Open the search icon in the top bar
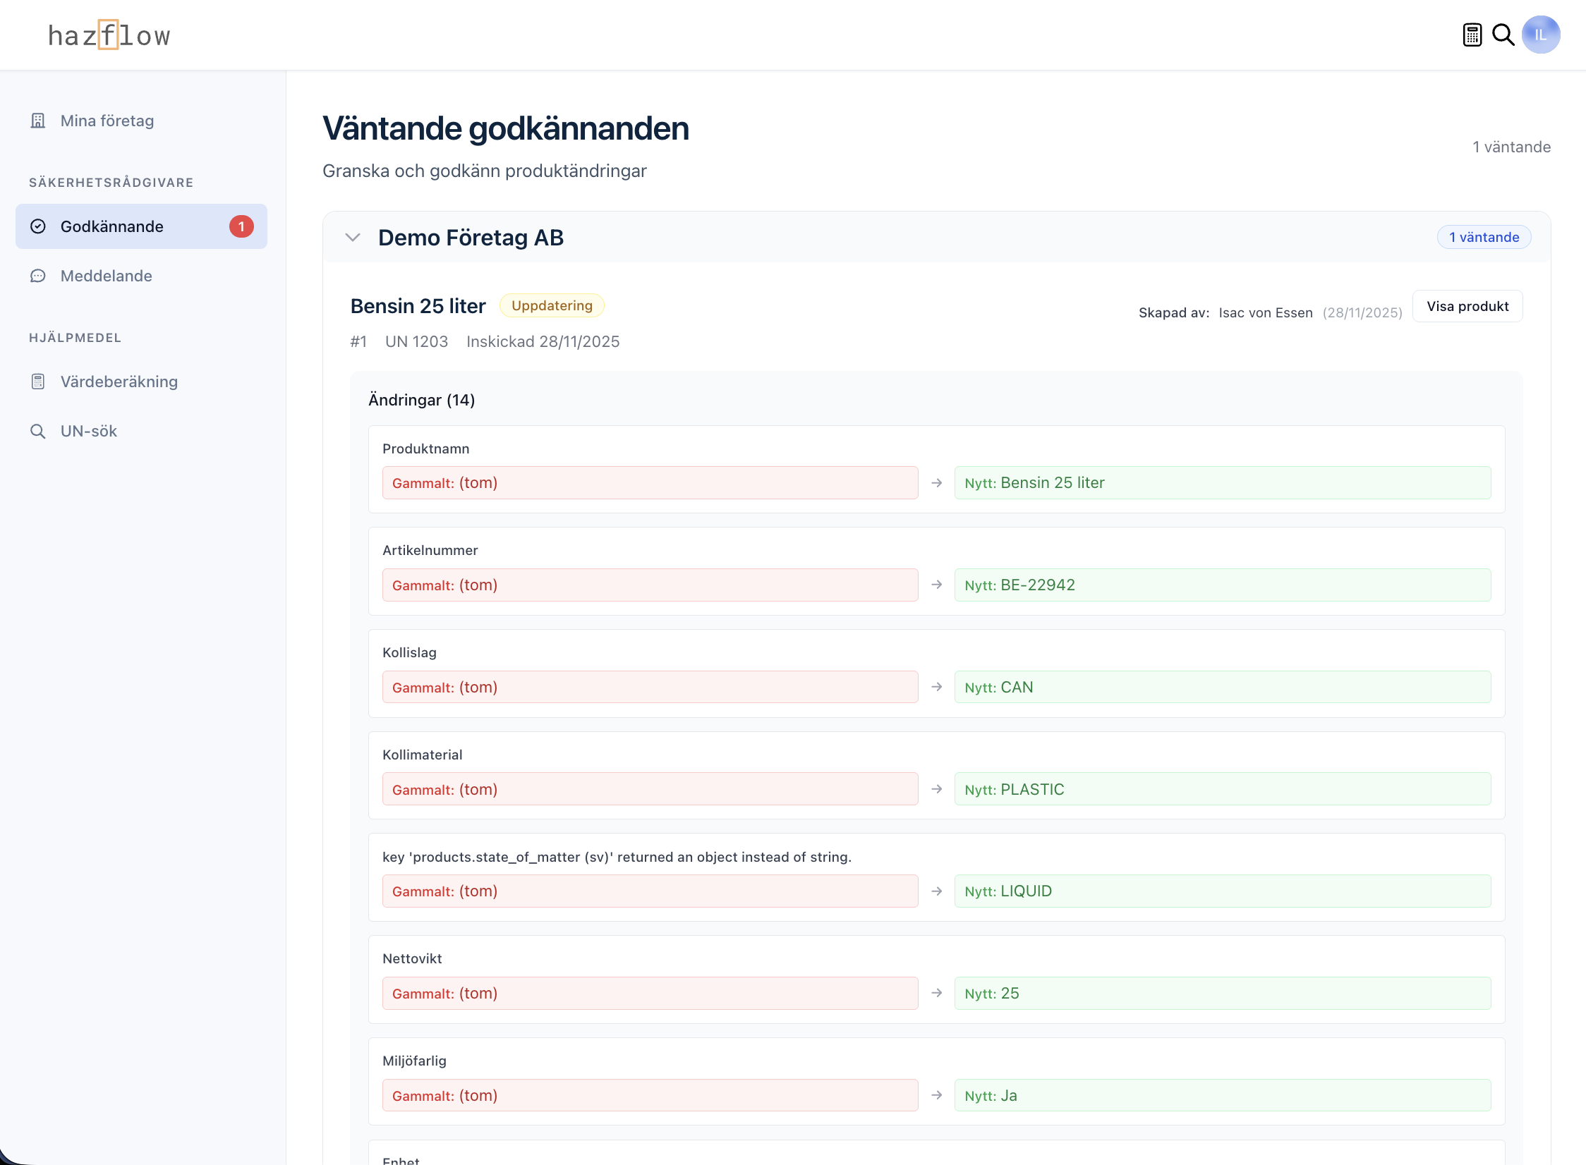The width and height of the screenshot is (1586, 1165). (x=1503, y=35)
